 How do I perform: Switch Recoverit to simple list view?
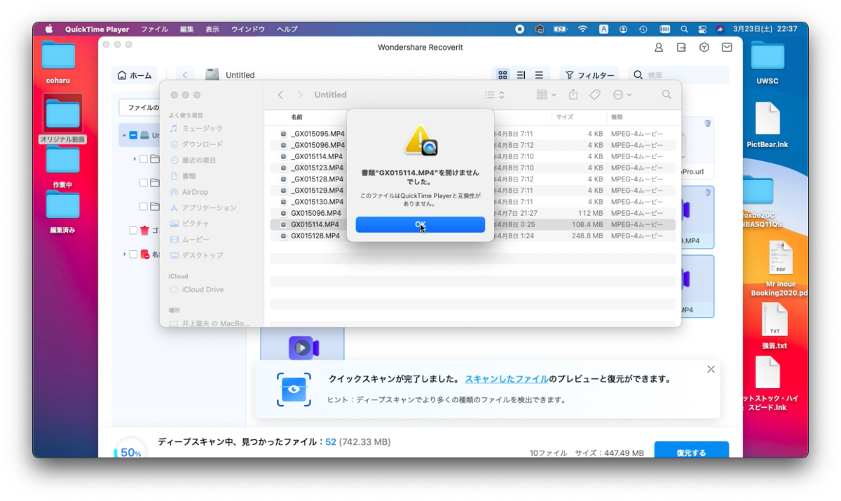pos(539,75)
